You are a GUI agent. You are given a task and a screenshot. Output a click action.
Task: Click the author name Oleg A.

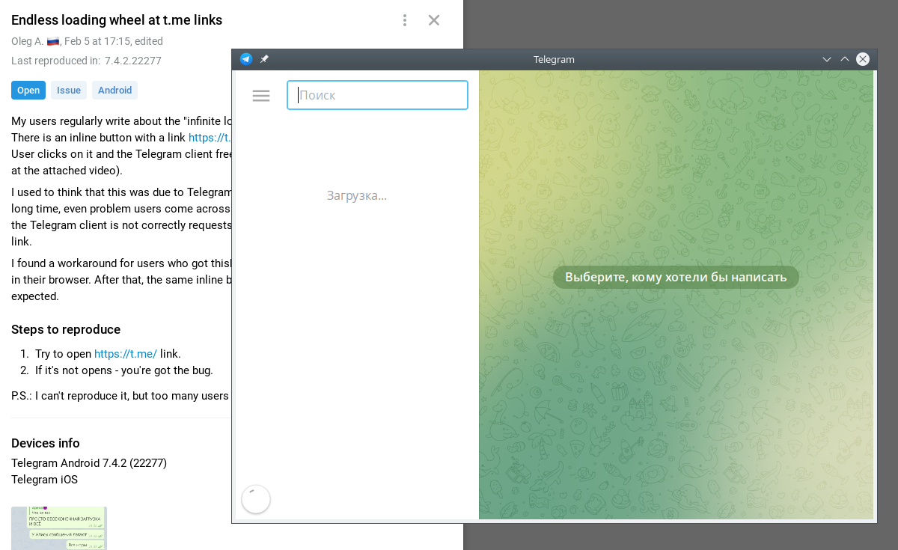point(27,41)
